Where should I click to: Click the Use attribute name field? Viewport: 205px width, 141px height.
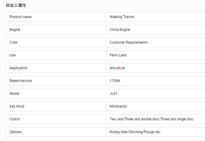(x=56, y=55)
